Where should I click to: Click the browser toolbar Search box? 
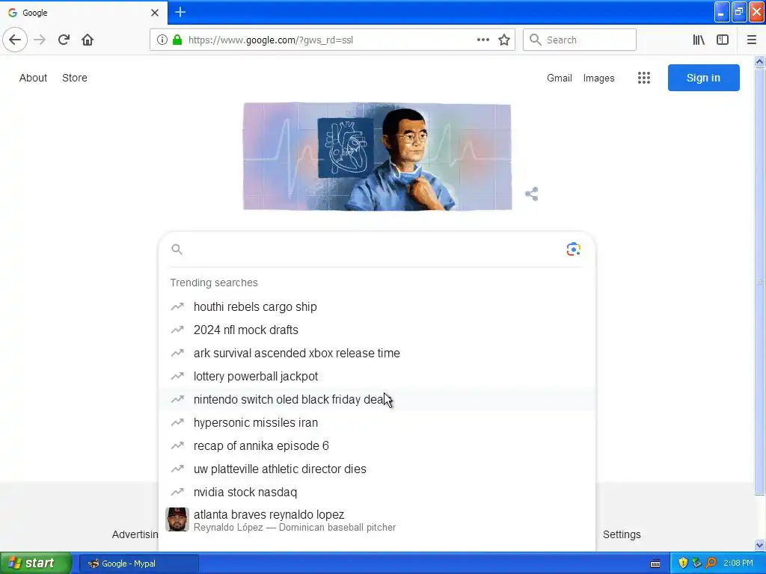580,40
